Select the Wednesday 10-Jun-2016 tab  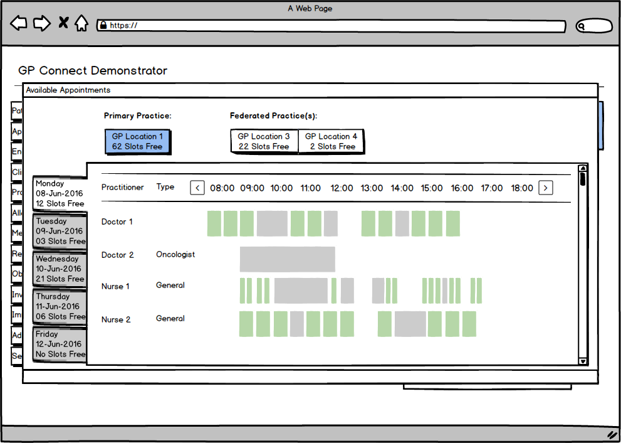(60, 269)
